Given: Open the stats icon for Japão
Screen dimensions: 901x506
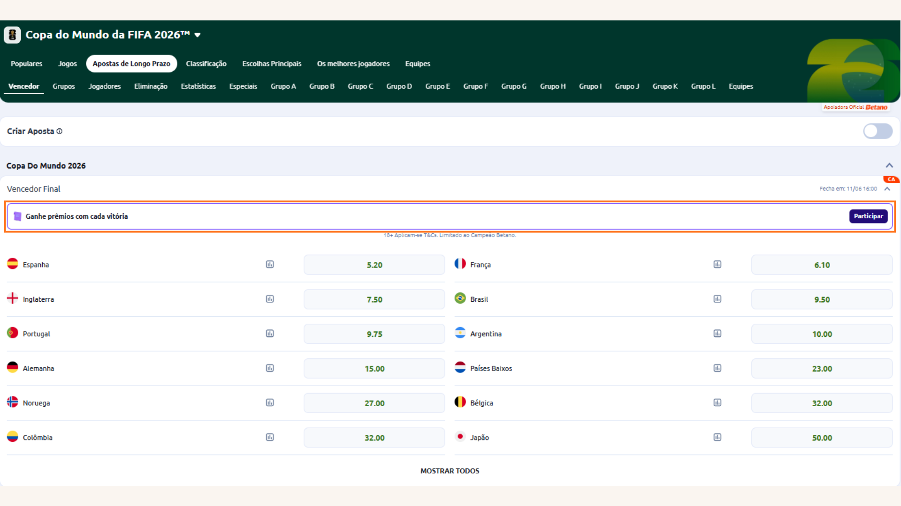Looking at the screenshot, I should [x=718, y=437].
